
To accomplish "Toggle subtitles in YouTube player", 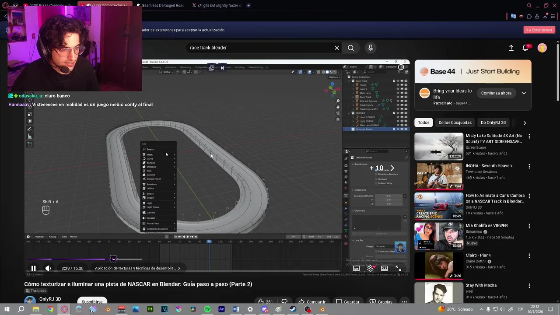I will (x=356, y=268).
